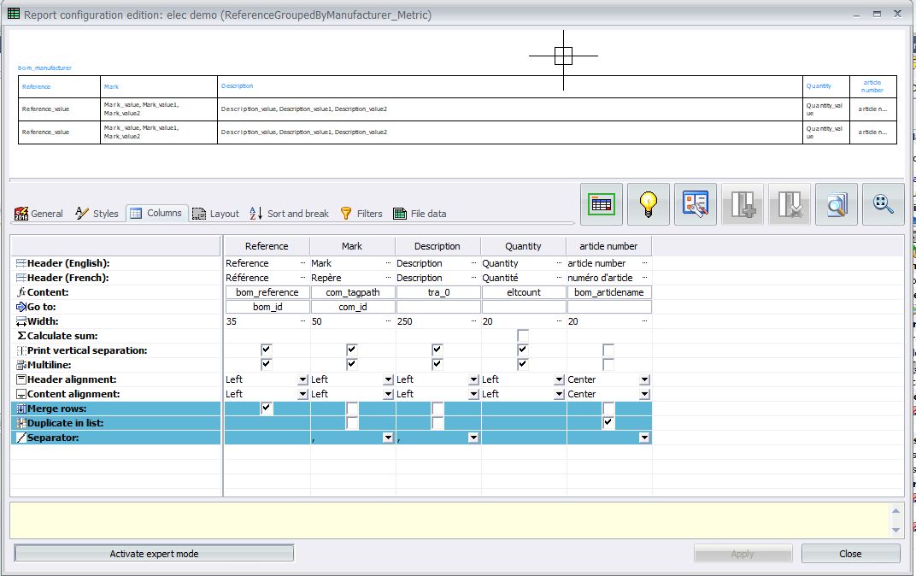Click the Close button
The height and width of the screenshot is (576, 916).
pos(850,553)
